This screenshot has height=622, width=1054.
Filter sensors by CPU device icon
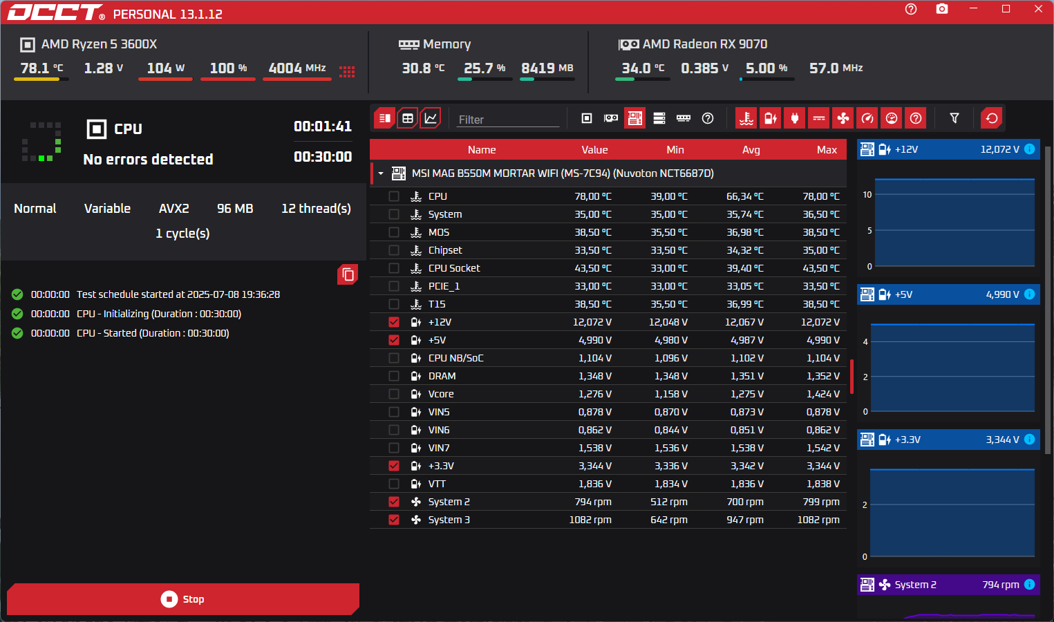point(587,118)
